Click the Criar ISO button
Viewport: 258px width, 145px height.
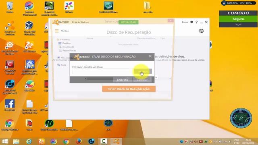(x=123, y=80)
